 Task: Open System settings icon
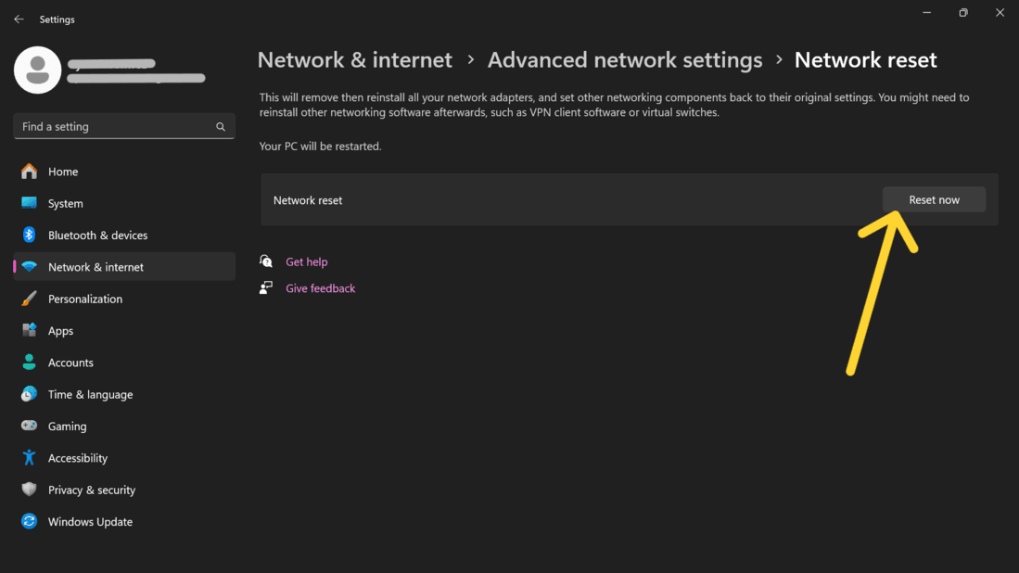[30, 203]
